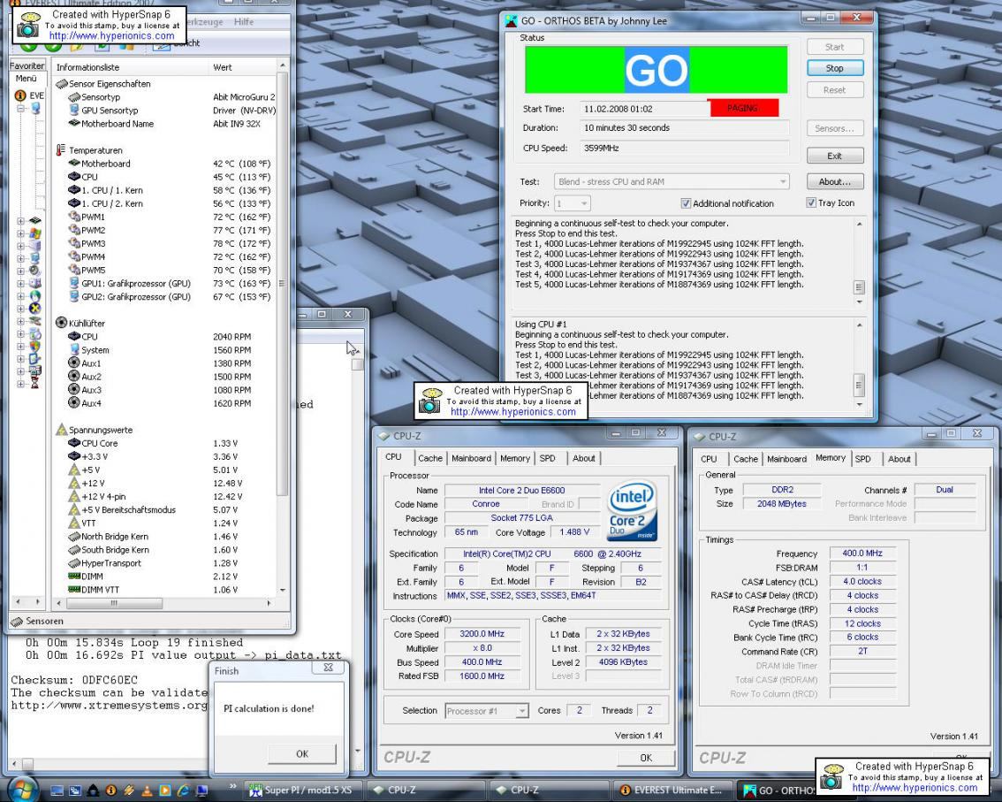1002x802 pixels.
Task: Click EVEREST sensor list vertical scrollbar thumb
Action: [x=282, y=283]
